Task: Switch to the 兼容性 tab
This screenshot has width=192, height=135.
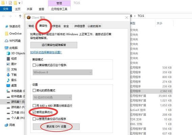Action: 43,26
